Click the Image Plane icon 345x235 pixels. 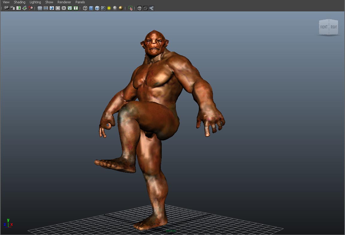25,8
